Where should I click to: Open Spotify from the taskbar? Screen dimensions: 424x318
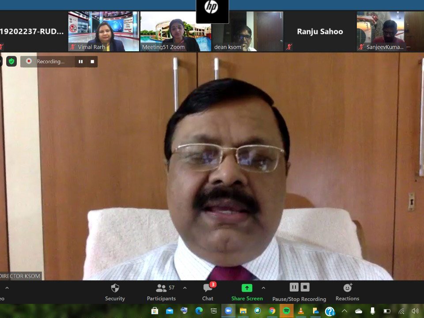click(x=286, y=311)
